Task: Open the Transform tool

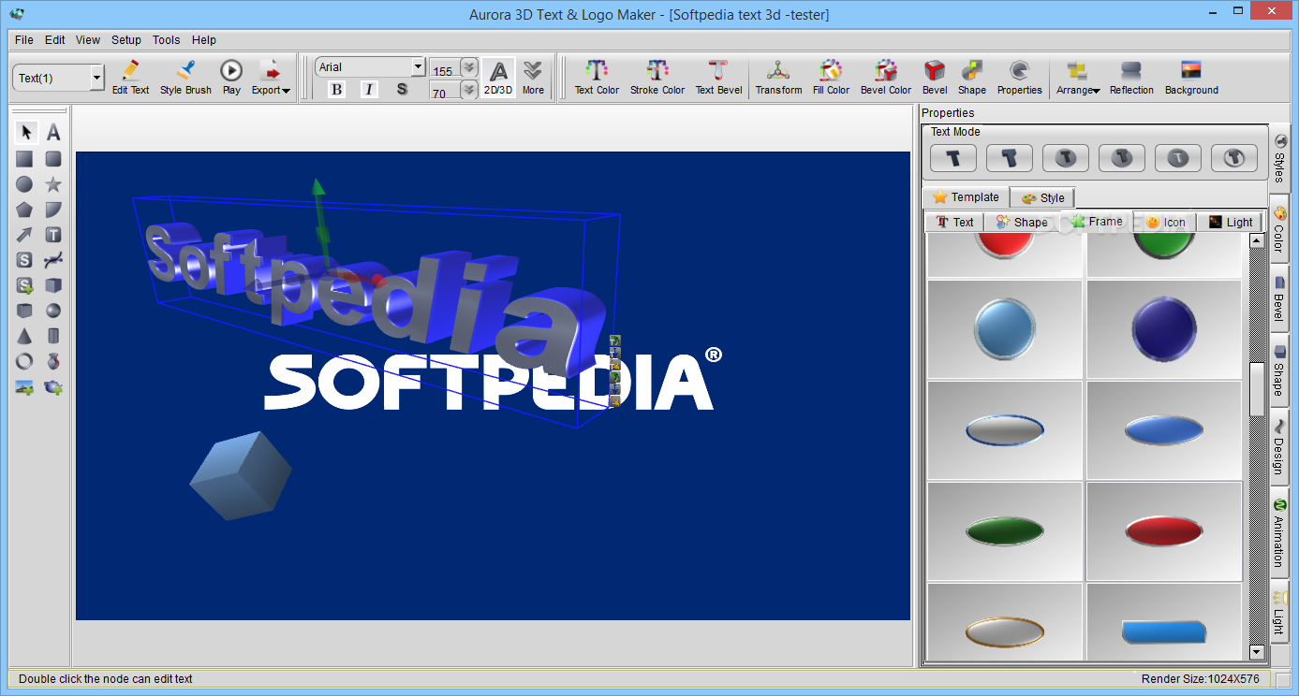Action: 779,78
